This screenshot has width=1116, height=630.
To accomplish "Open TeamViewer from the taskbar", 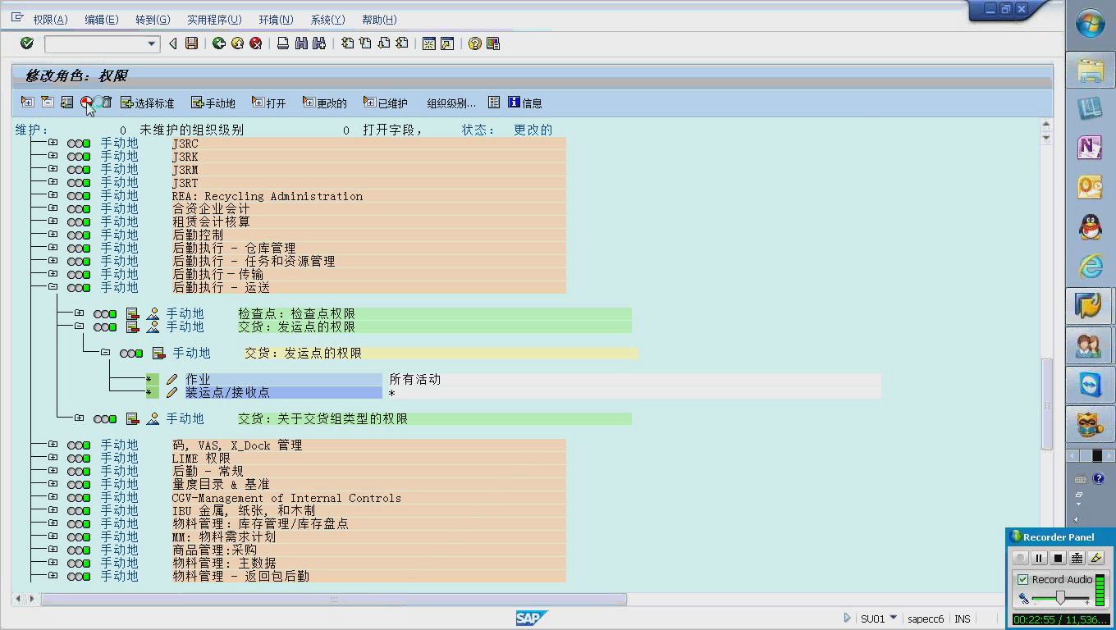I will pos(1090,386).
